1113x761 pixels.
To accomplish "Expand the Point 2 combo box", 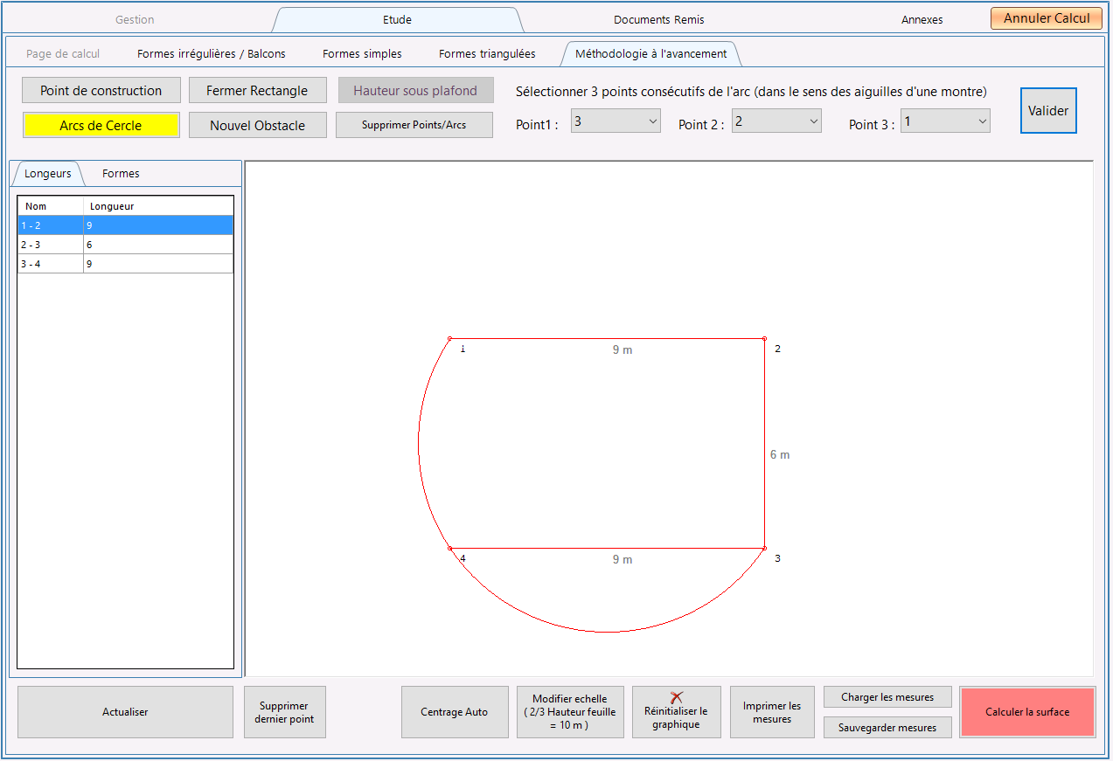I will point(776,122).
